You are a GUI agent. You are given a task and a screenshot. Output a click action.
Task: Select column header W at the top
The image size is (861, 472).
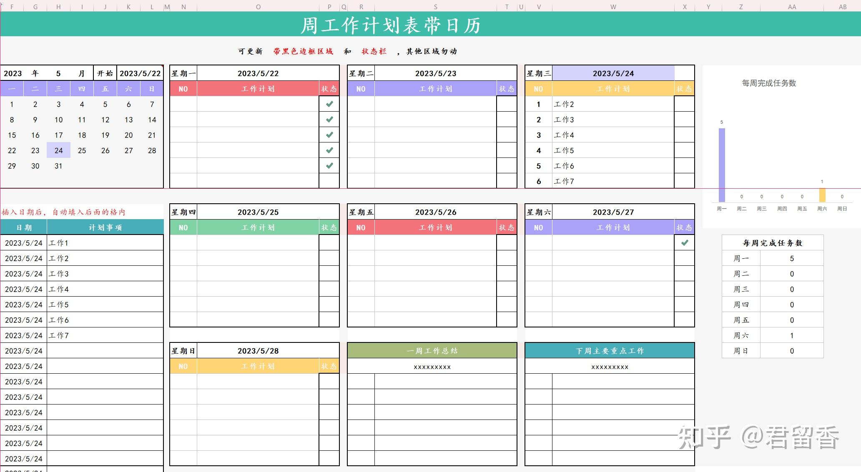click(x=612, y=7)
